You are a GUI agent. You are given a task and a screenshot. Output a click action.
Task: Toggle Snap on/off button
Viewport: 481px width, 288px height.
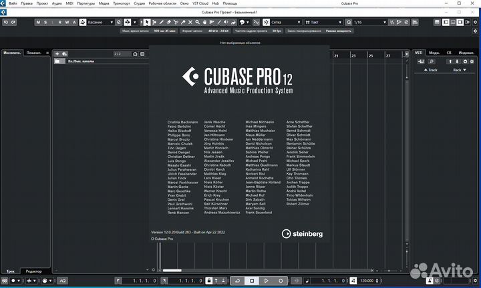pos(267,23)
